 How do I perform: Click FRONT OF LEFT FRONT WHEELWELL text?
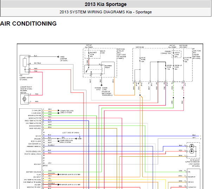[107, 93]
